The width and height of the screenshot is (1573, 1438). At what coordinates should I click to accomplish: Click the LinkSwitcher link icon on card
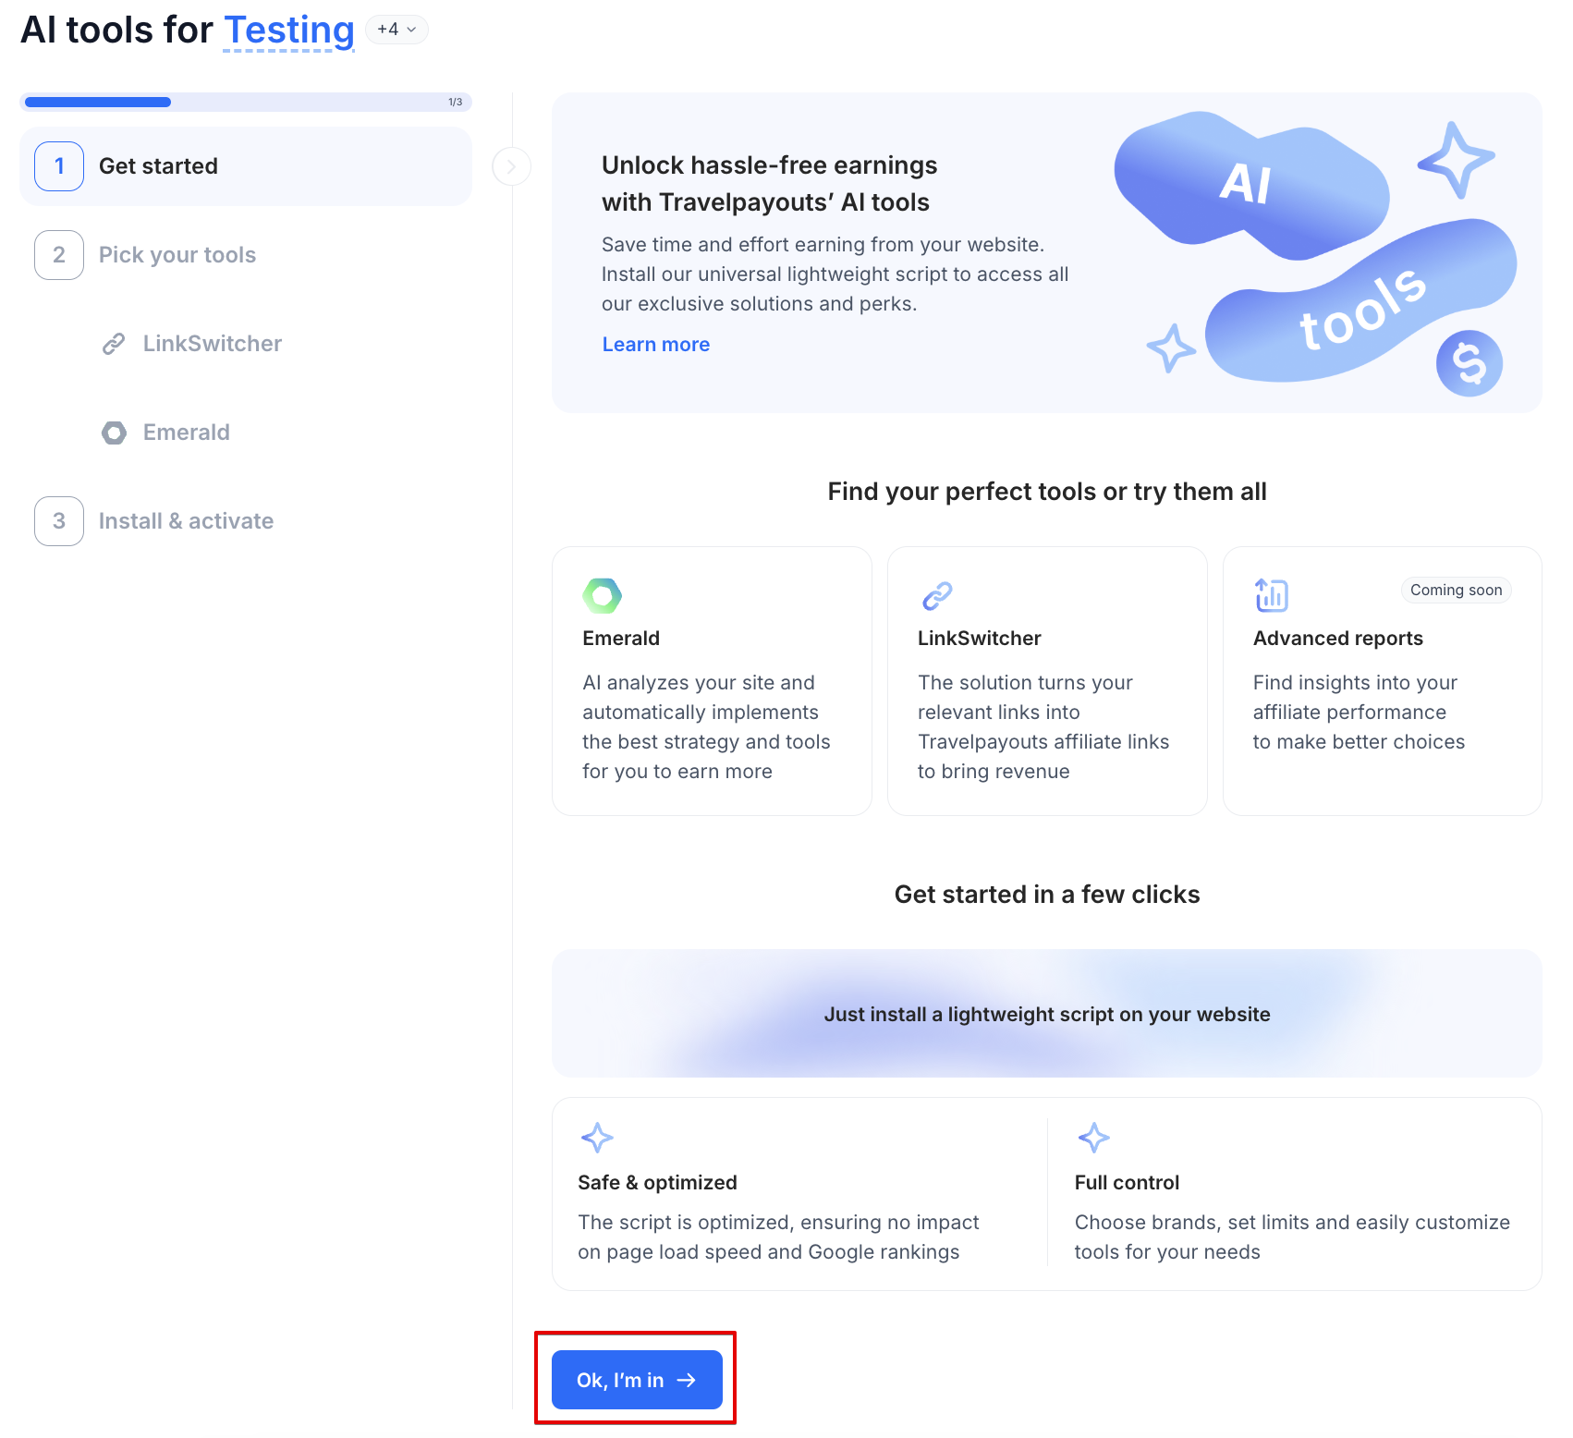click(937, 596)
